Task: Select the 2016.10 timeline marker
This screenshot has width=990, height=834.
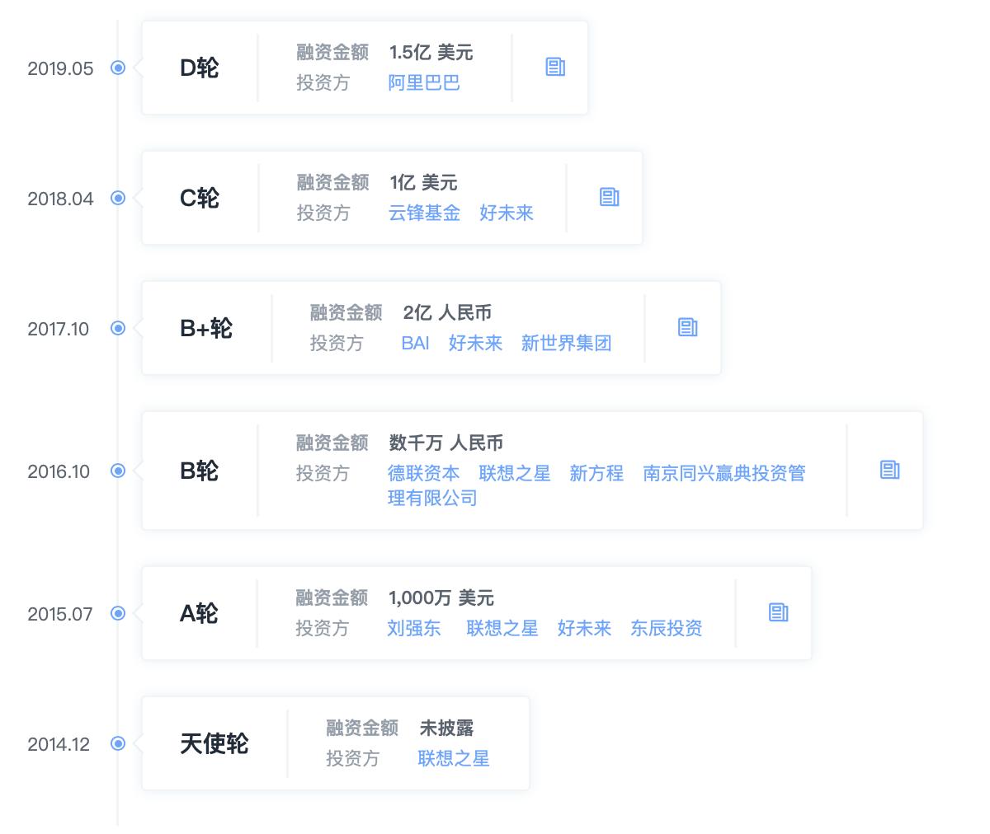Action: coord(118,471)
